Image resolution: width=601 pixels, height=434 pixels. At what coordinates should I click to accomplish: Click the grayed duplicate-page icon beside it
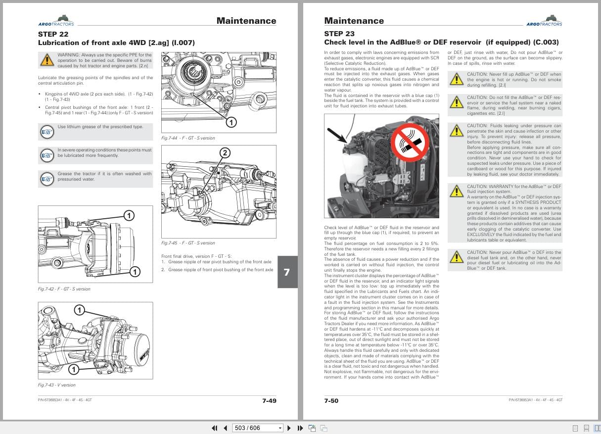click(x=323, y=428)
